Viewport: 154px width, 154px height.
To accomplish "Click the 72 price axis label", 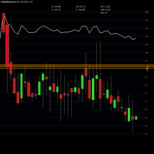I will tap(146, 101).
